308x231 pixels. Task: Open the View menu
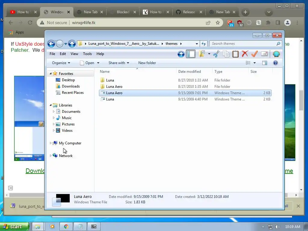(x=74, y=54)
